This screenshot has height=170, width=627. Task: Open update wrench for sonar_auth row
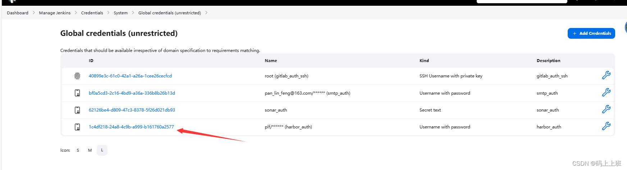tap(606, 109)
